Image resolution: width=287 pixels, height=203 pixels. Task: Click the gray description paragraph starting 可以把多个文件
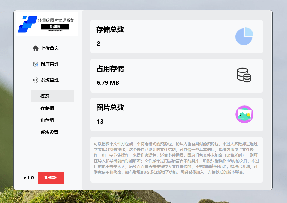(x=176, y=158)
